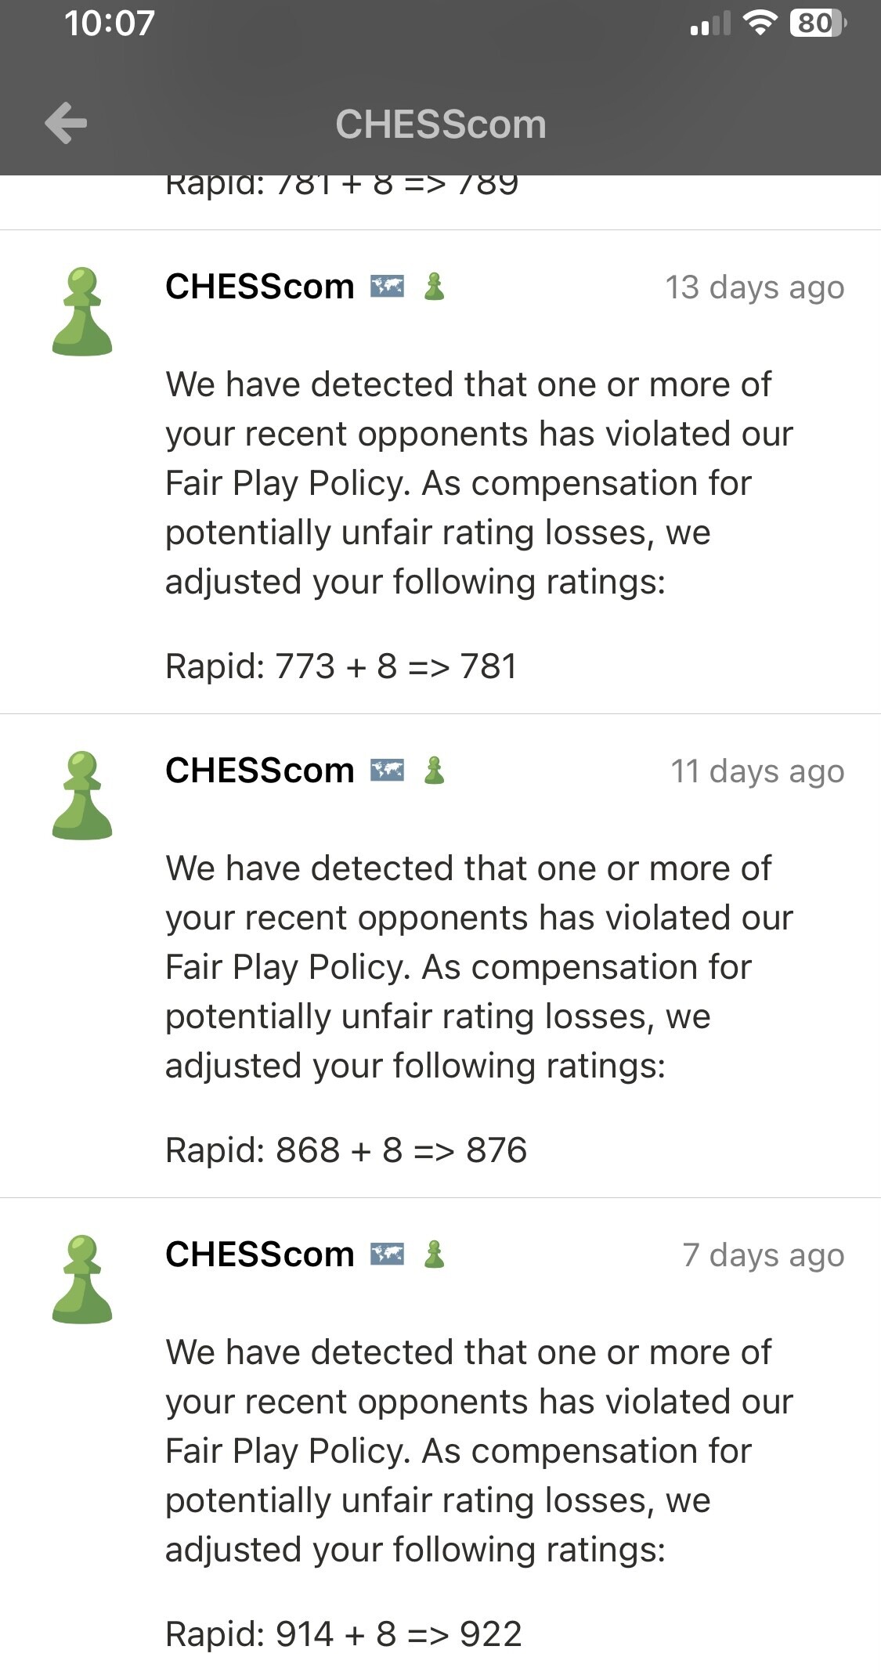This screenshot has width=881, height=1675.
Task: Open CHESScom sender name, 7 days ago message
Action: coord(260,1254)
